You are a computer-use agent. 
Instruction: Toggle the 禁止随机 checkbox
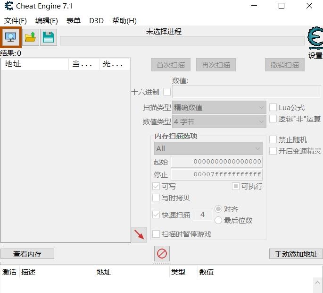pyautogui.click(x=273, y=139)
